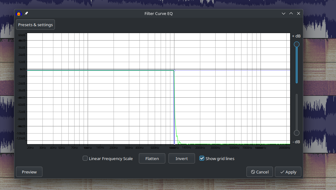Click the Flatten button
This screenshot has height=190, width=336.
152,158
